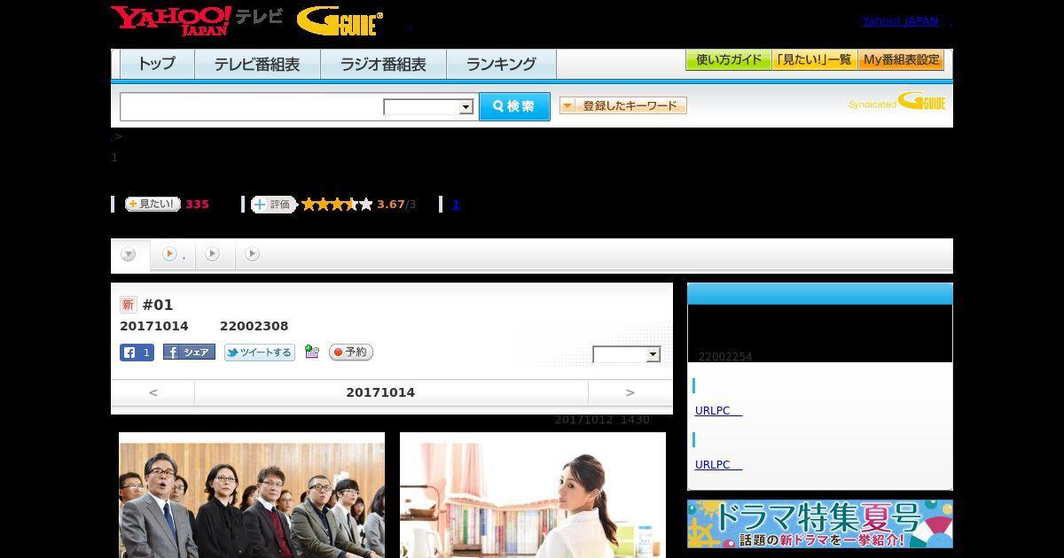
Task: Click the #01 episode title
Action: (x=158, y=305)
